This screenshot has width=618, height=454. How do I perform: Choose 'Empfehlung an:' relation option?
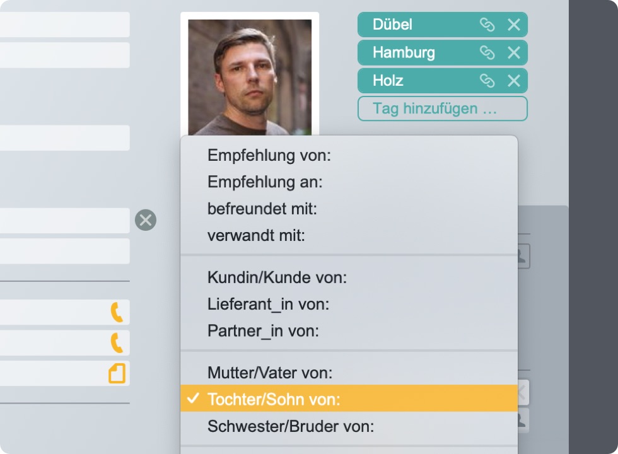[x=265, y=182]
